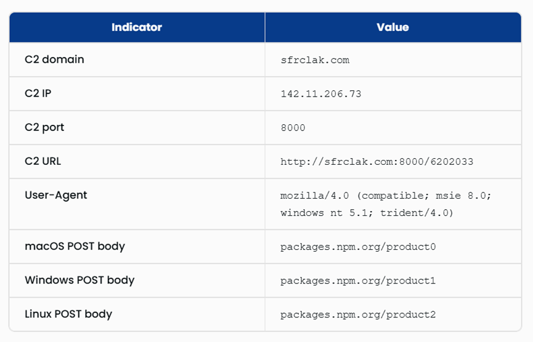Click the sfrclak.com domain value
Screen dimensions: 533x342
coord(314,60)
